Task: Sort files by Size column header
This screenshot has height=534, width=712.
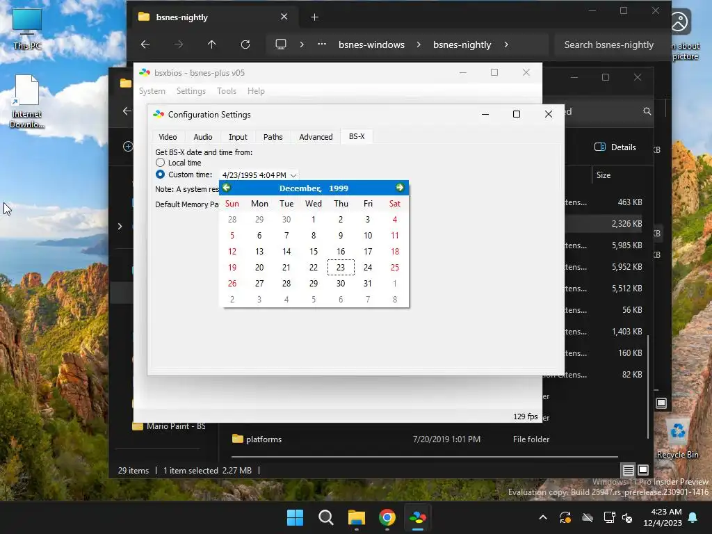Action: (604, 175)
